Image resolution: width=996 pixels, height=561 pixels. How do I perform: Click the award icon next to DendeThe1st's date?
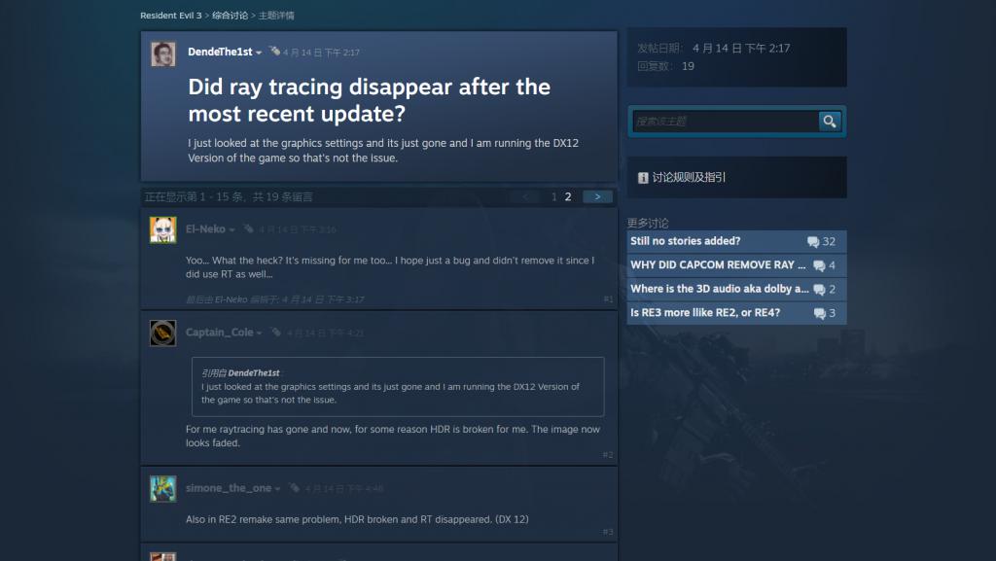coord(274,51)
